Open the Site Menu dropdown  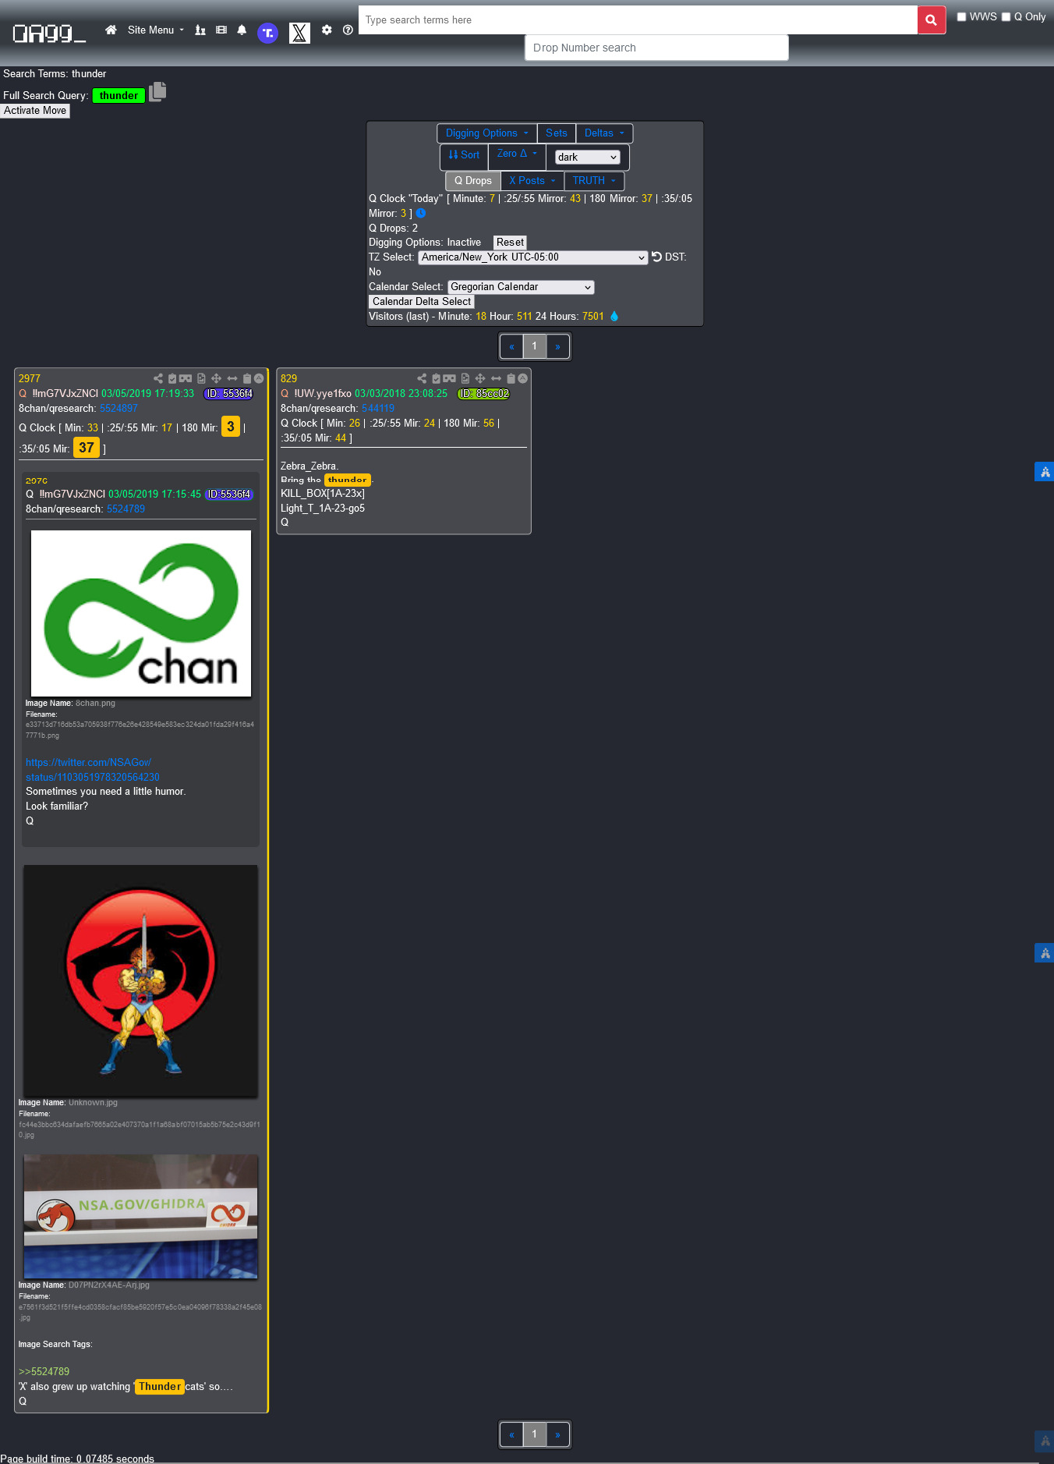pyautogui.click(x=156, y=30)
